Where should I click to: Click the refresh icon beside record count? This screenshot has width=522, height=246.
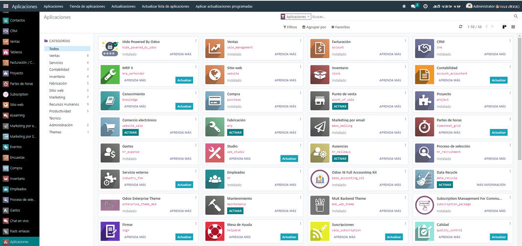(x=460, y=26)
